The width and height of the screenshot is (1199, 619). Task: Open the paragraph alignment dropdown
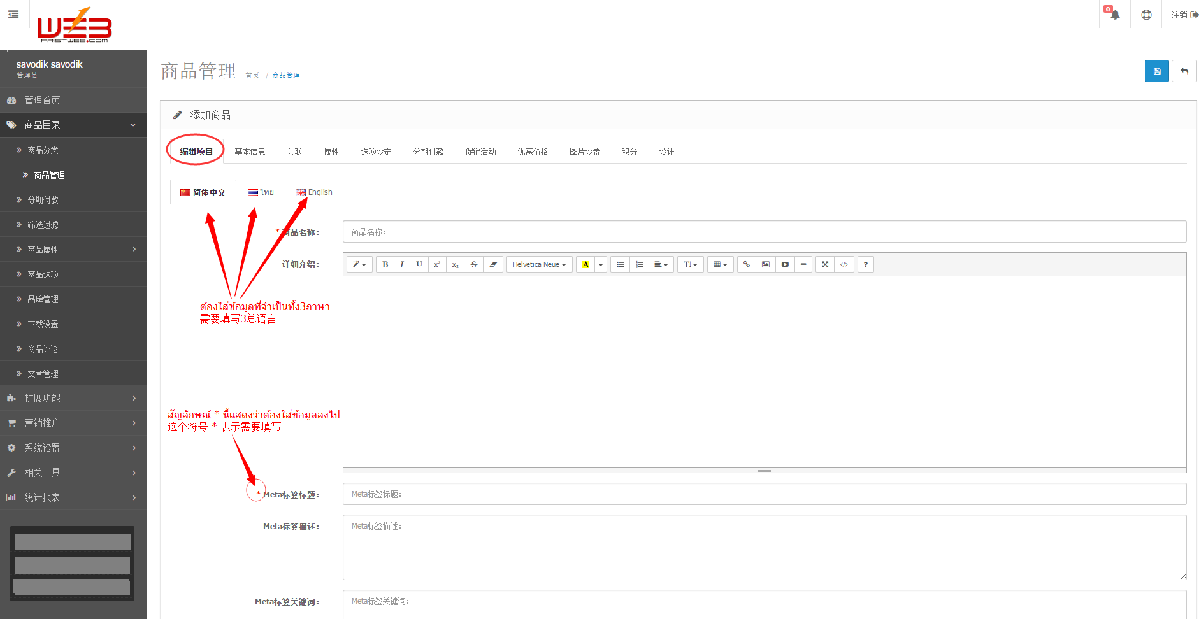click(x=661, y=264)
